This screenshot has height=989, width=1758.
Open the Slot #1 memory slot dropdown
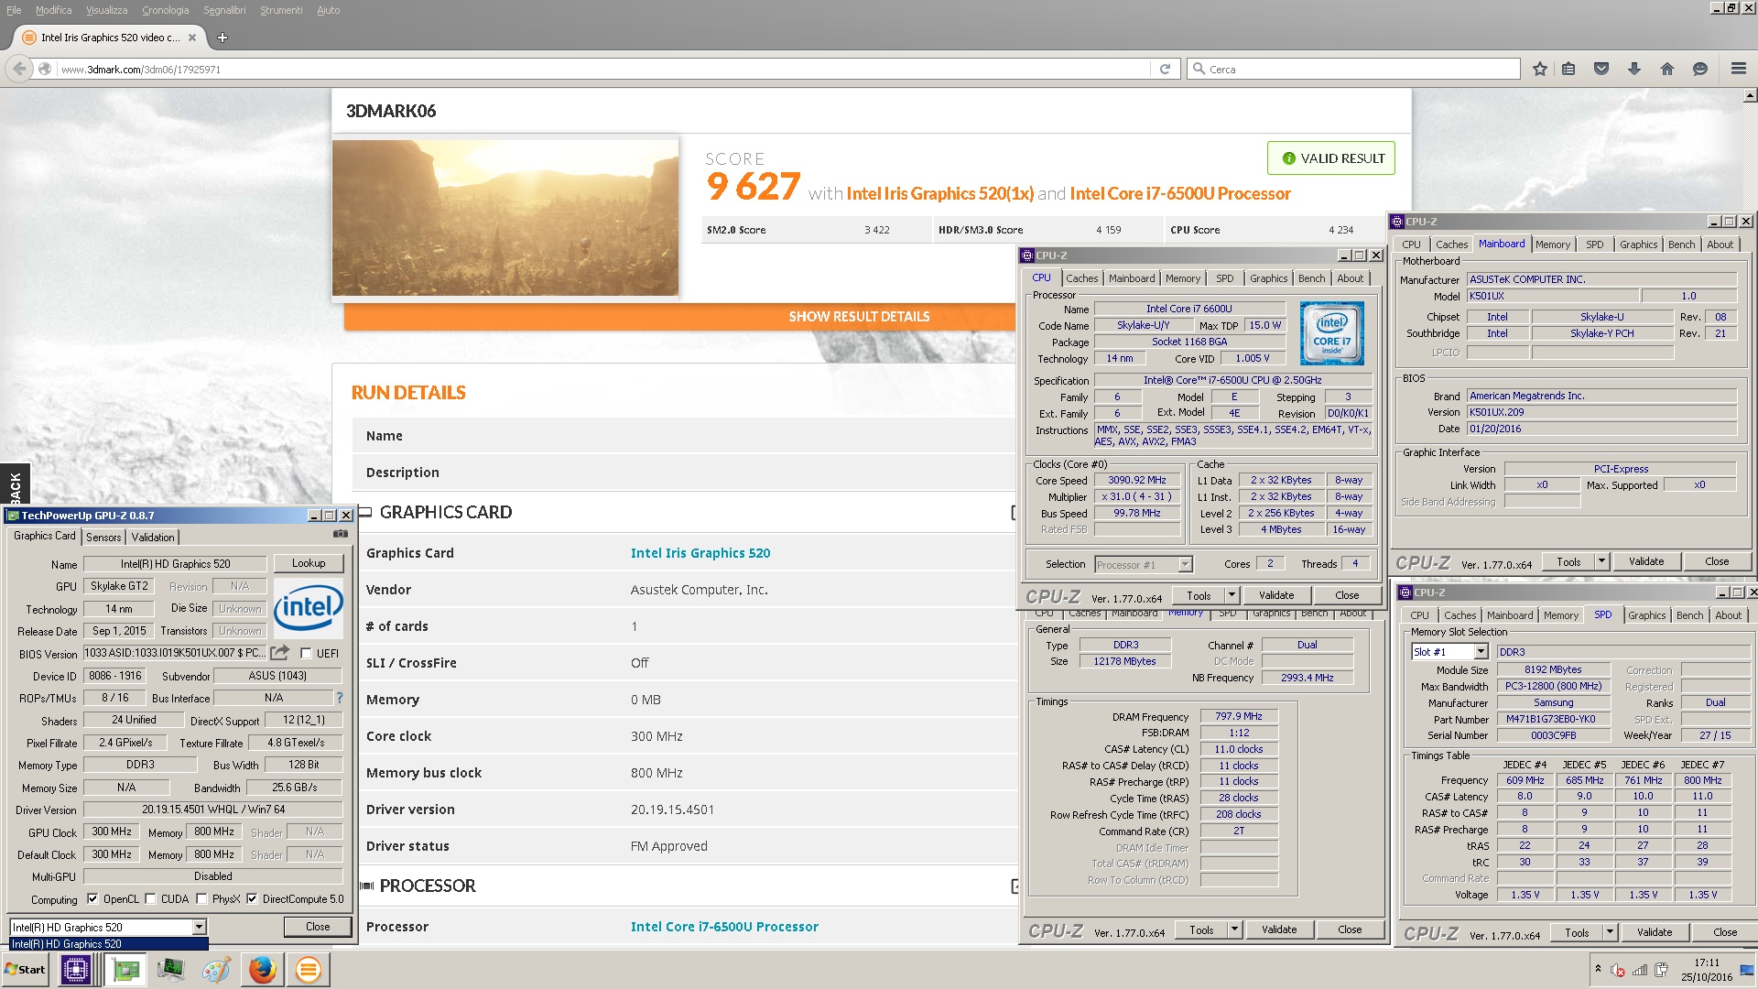(1481, 651)
